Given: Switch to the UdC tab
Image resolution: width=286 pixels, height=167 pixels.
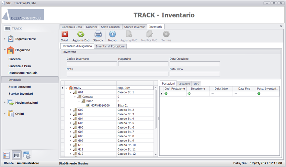Looking at the screenshot, I should coord(196,84).
